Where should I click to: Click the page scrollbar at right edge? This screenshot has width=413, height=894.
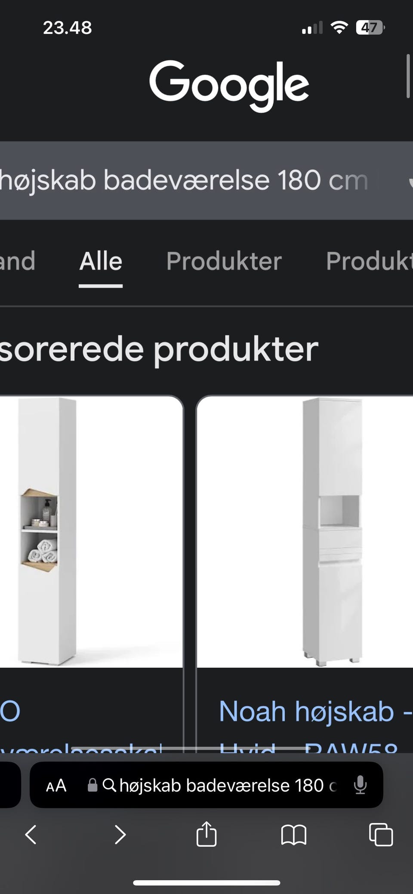[408, 77]
